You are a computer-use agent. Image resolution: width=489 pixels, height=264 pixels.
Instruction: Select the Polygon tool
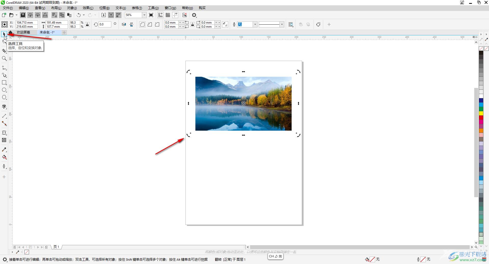point(4,97)
